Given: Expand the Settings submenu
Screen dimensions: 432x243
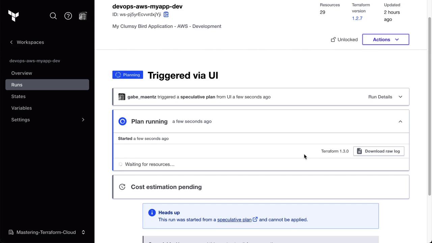Looking at the screenshot, I should (x=83, y=120).
